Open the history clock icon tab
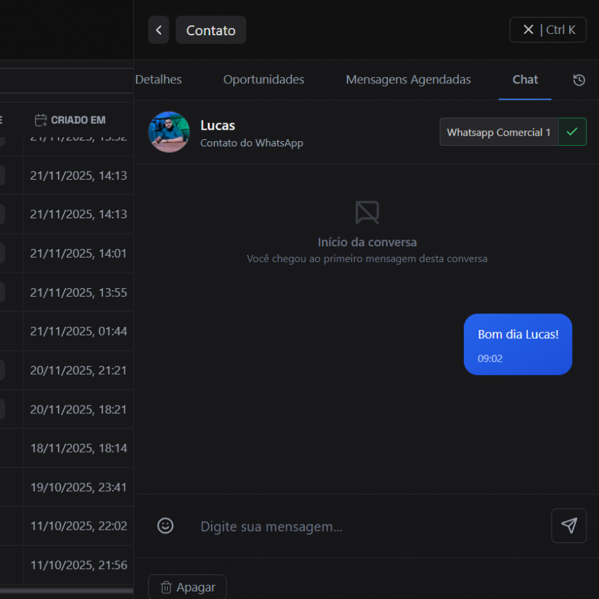The image size is (599, 599). click(x=579, y=80)
